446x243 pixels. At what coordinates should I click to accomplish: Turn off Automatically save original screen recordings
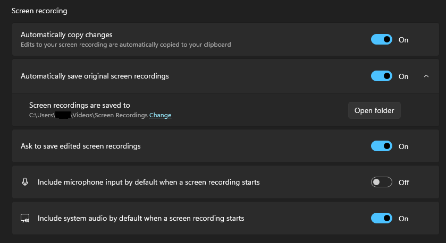point(381,76)
